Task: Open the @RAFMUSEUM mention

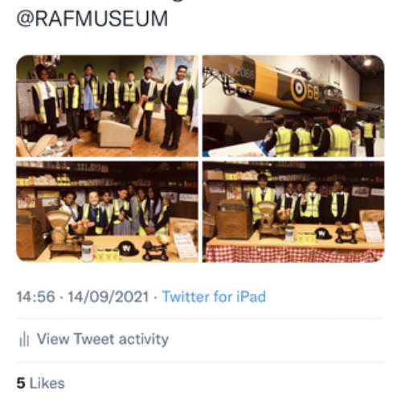Action: click(92, 18)
